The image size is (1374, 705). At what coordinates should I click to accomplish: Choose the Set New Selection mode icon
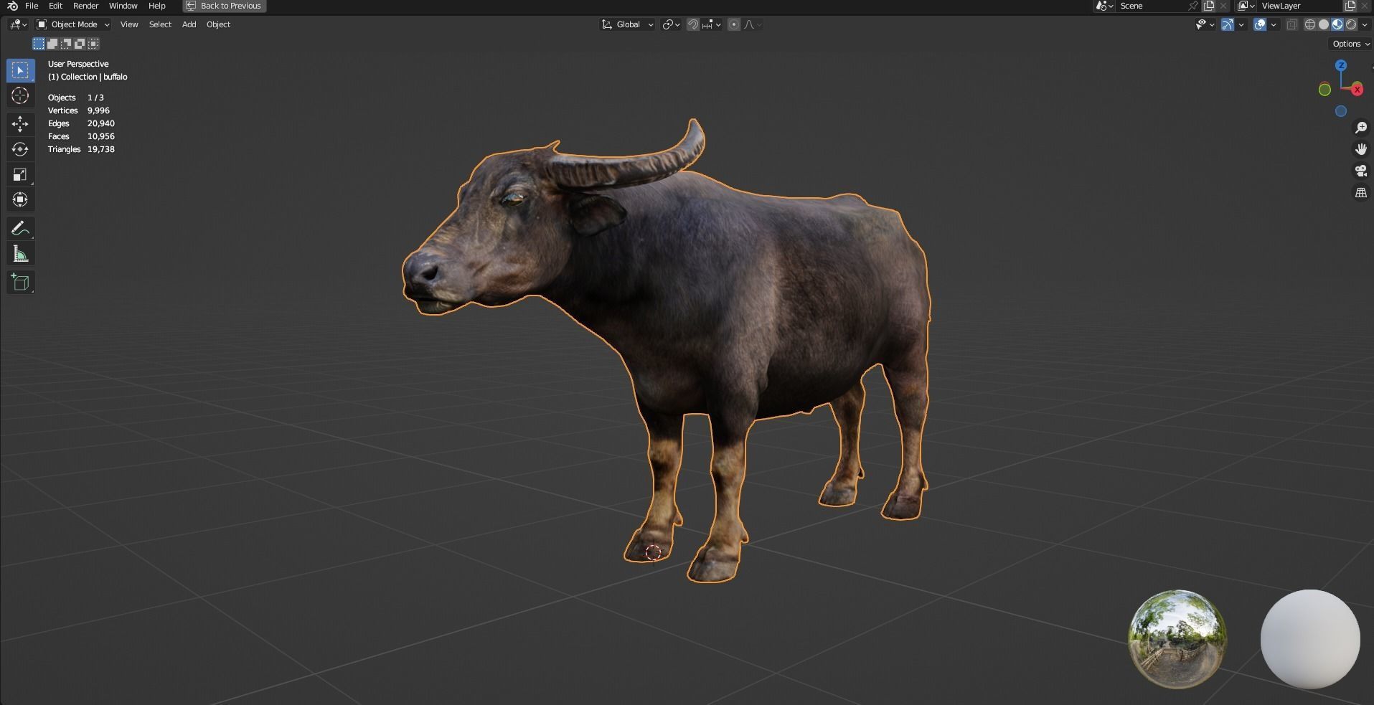coord(39,44)
